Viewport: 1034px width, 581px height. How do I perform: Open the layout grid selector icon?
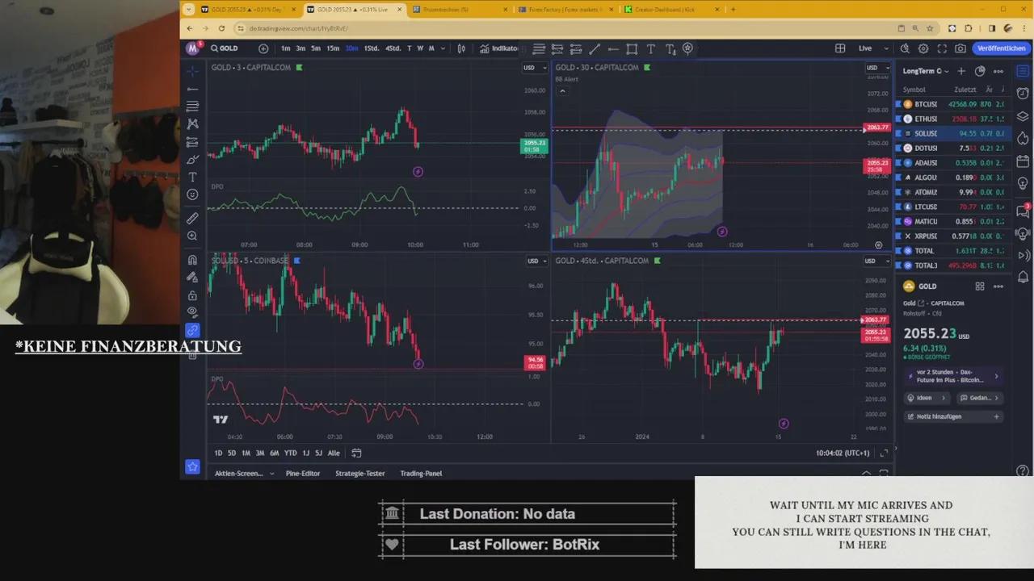click(840, 48)
